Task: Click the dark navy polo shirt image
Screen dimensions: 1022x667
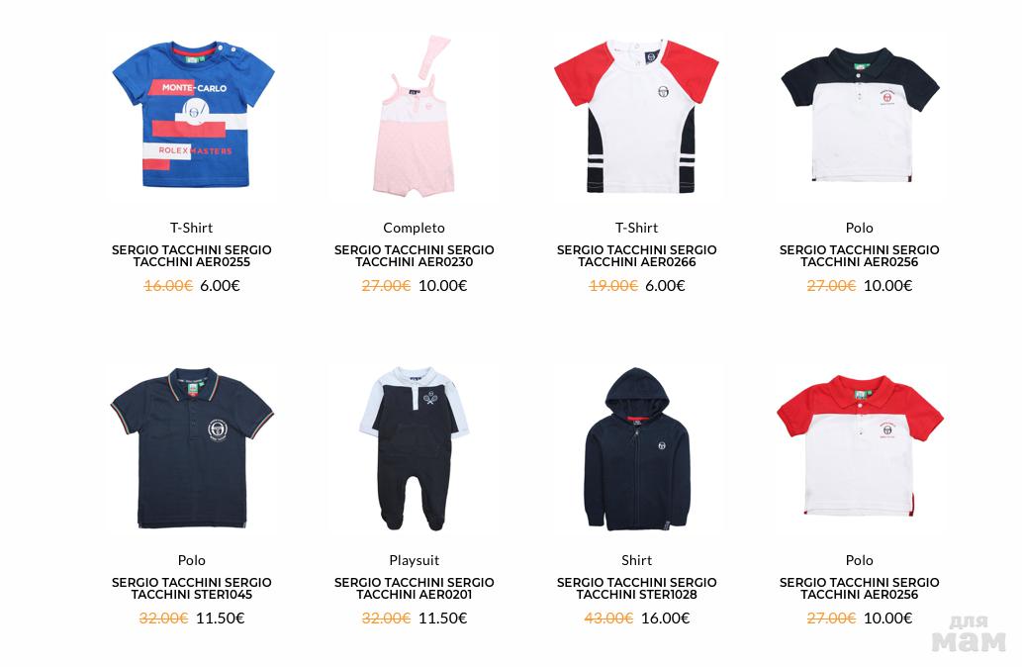Action: [192, 448]
